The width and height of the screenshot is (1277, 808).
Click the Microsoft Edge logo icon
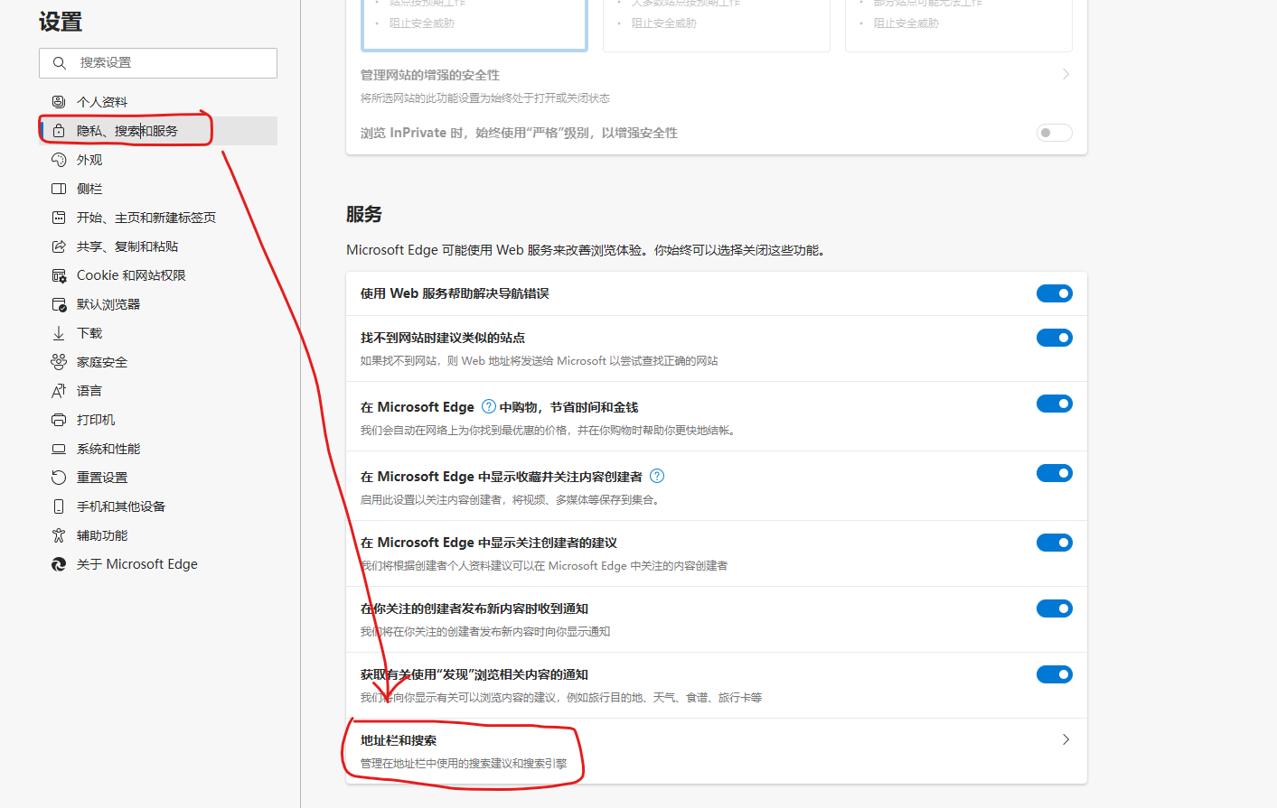point(59,564)
